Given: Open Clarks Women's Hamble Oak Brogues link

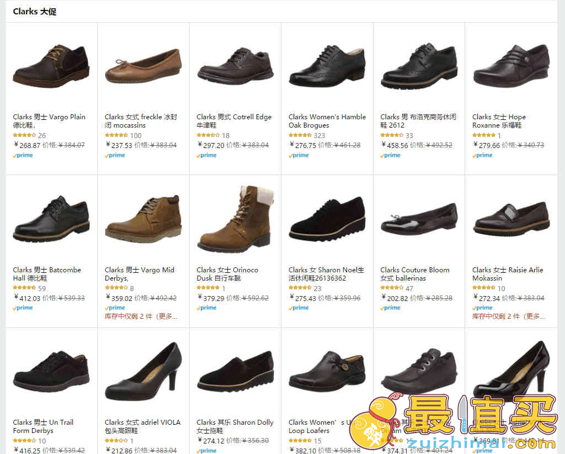Looking at the screenshot, I should coord(327,121).
